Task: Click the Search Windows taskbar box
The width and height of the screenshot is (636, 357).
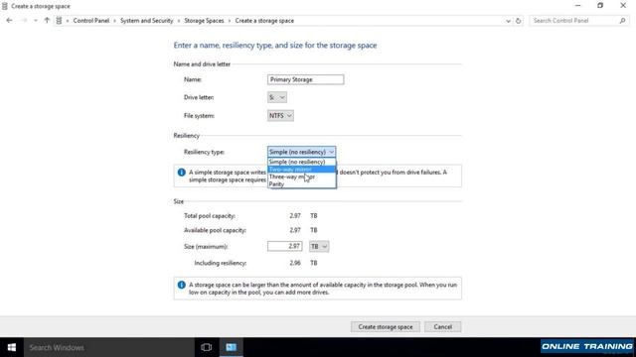Action: pyautogui.click(x=108, y=347)
